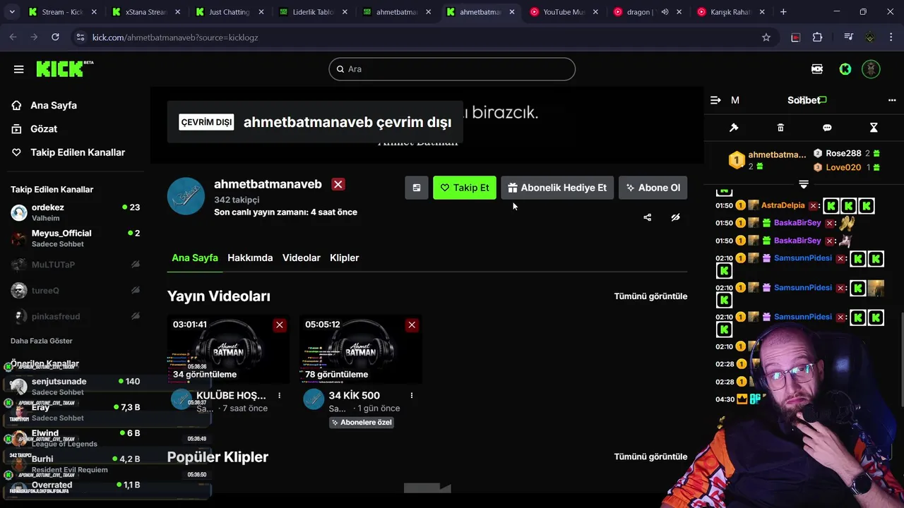Toggle hidden icon beside pinkasfreud channel
The image size is (904, 508).
pos(136,316)
